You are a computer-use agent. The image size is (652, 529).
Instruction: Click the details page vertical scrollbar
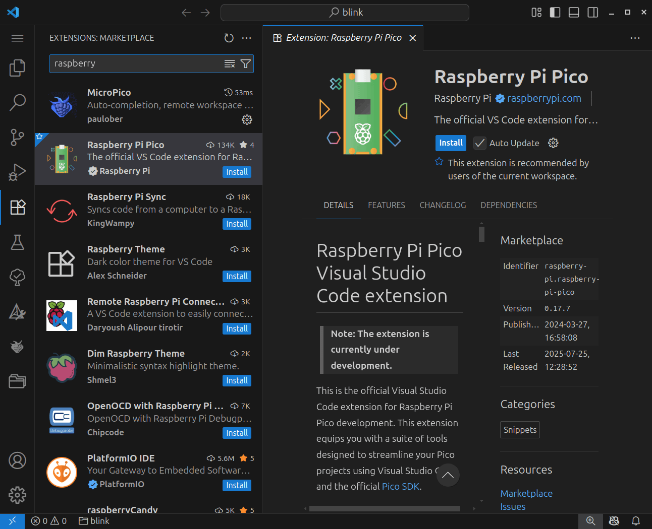coord(482,234)
